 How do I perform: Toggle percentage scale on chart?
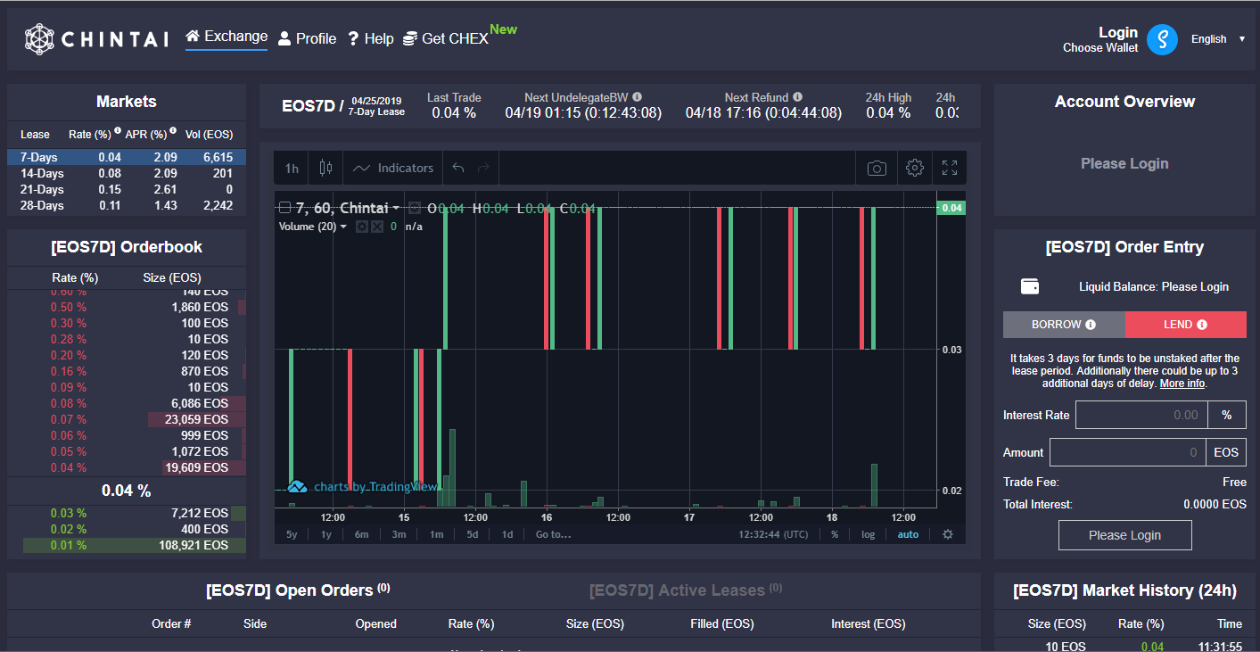click(x=835, y=534)
